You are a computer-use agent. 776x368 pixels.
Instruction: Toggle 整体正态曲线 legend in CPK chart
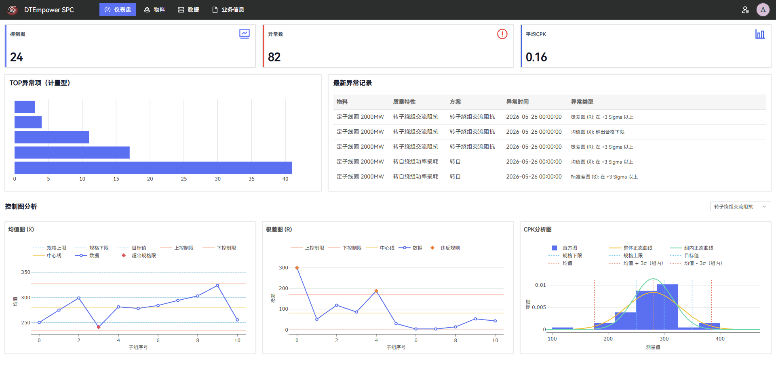(631, 248)
